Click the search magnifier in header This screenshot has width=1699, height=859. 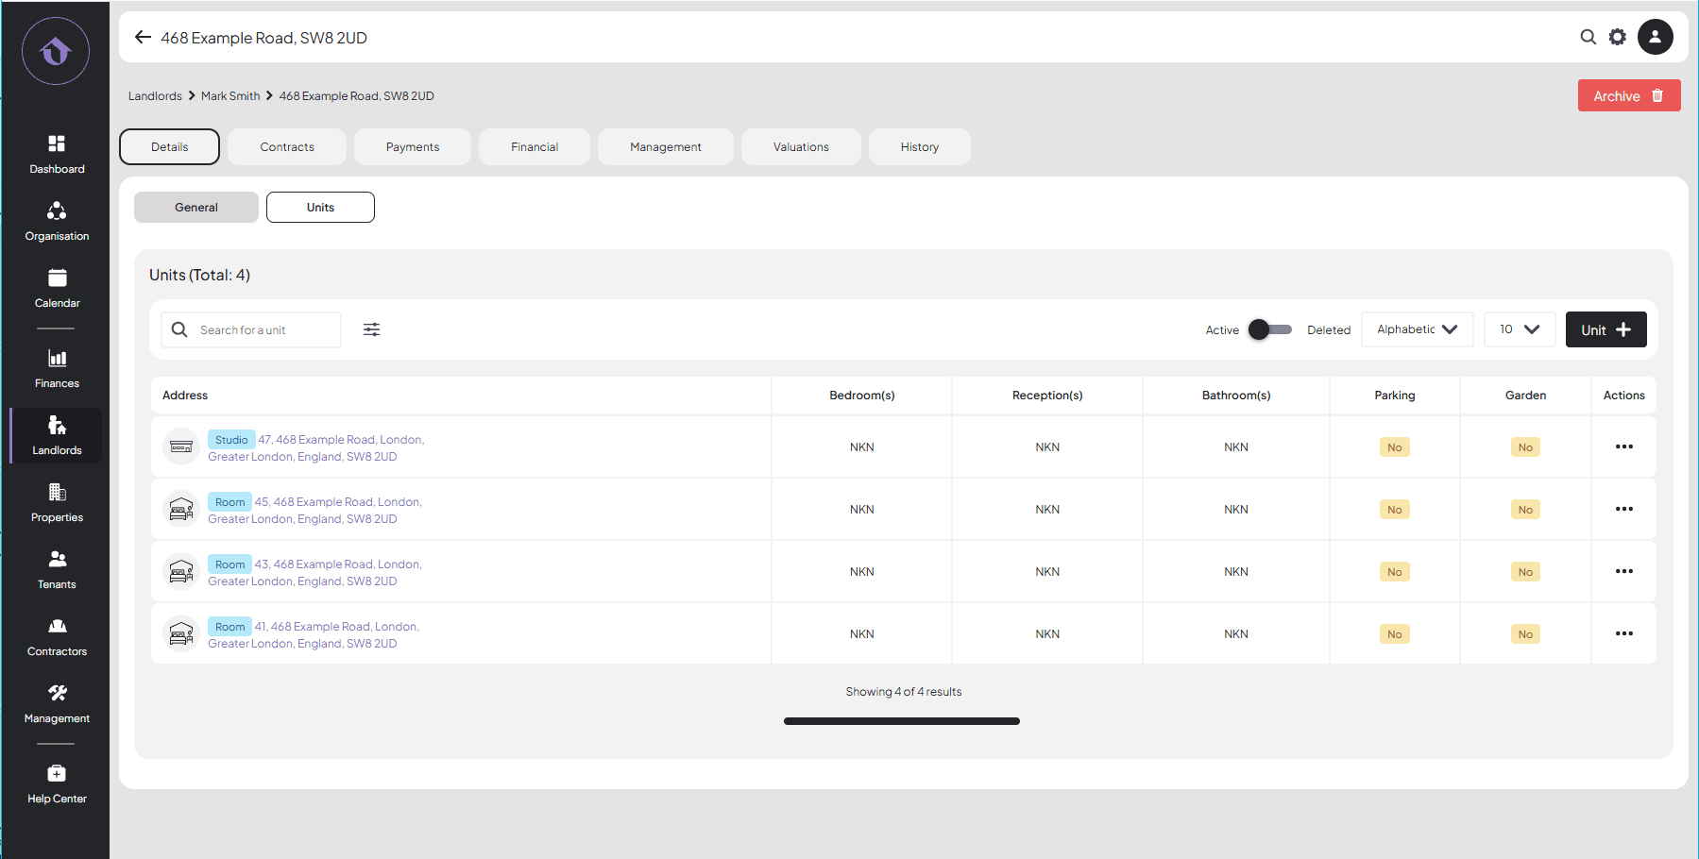coord(1588,37)
